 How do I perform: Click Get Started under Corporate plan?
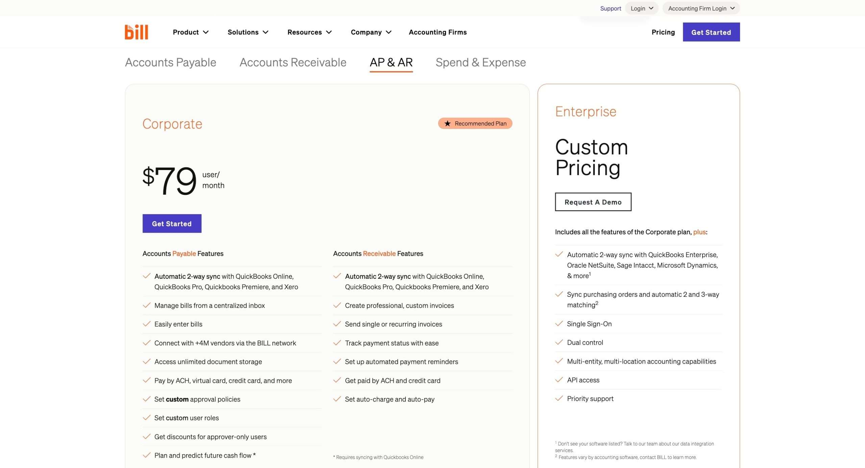[x=172, y=224]
